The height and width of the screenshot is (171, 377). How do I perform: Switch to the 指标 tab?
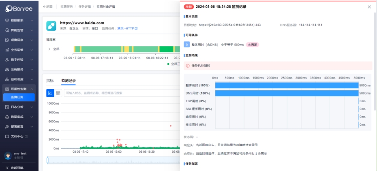pos(50,81)
